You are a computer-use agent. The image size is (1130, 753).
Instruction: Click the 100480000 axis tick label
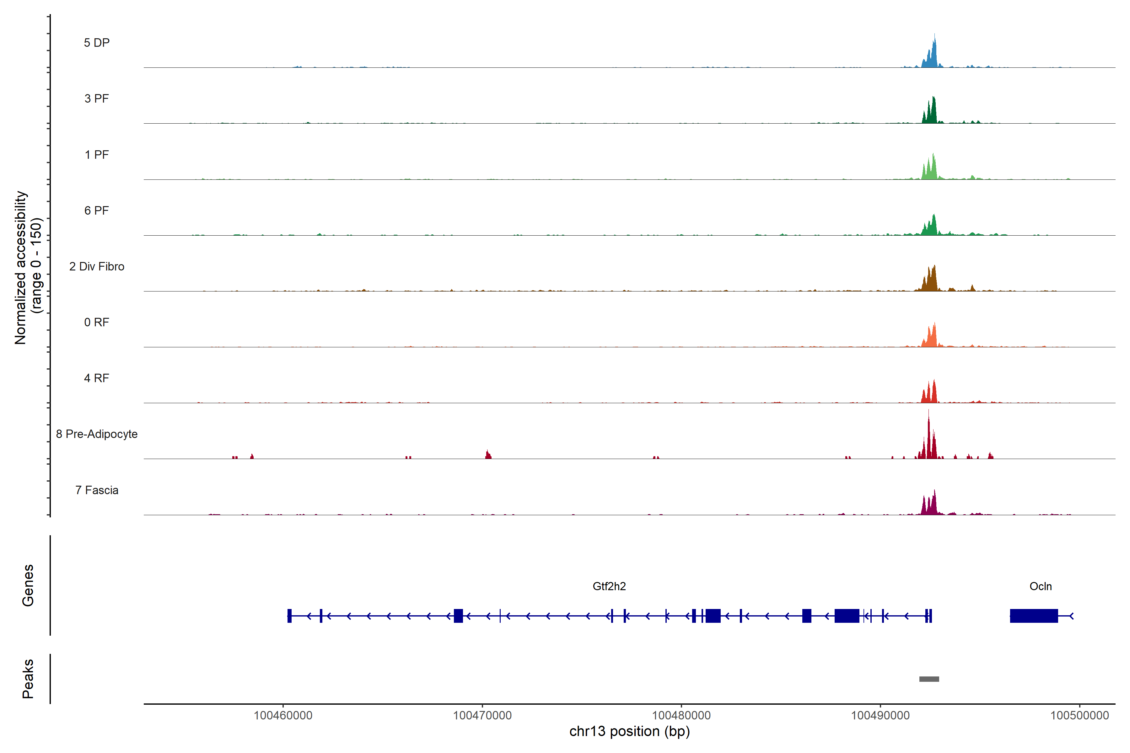(x=681, y=716)
